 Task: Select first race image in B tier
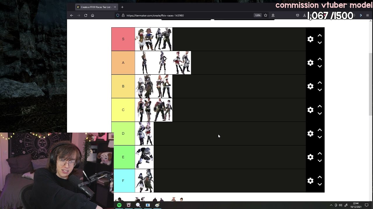click(144, 86)
